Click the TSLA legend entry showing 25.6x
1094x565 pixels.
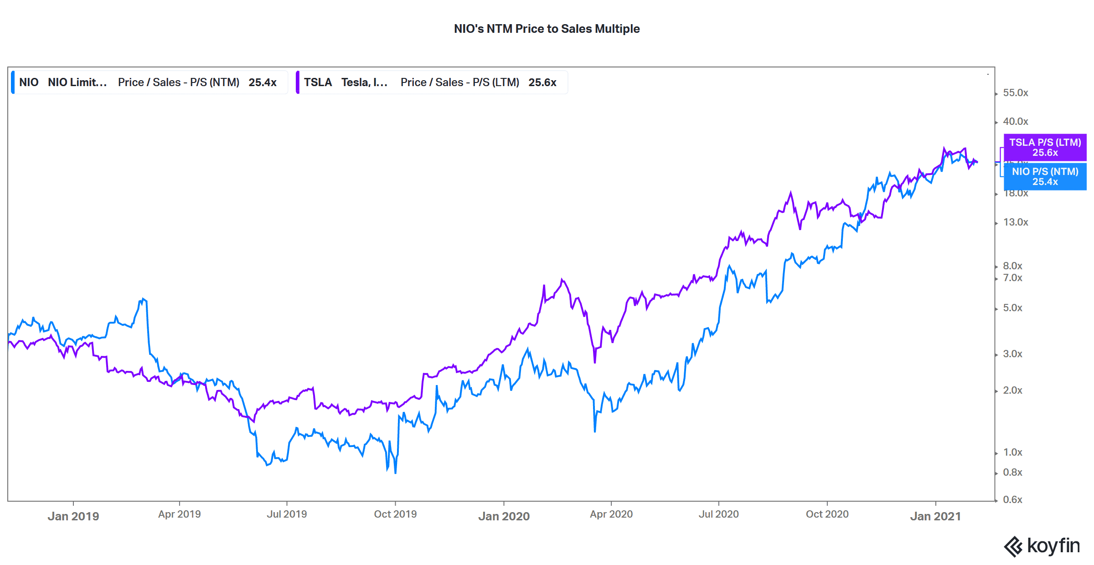(x=432, y=82)
